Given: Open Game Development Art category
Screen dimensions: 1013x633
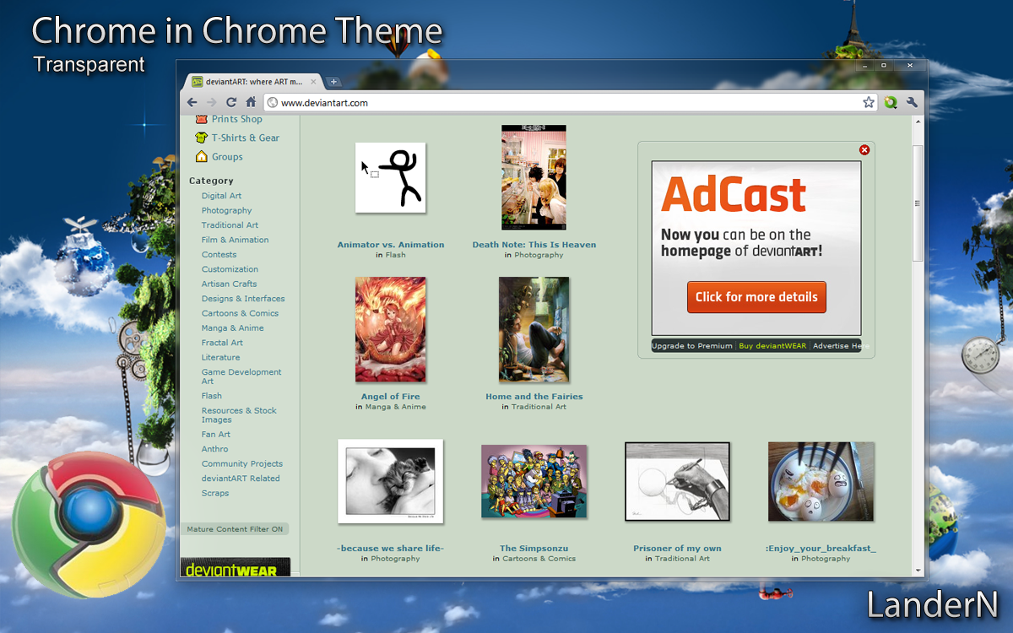Looking at the screenshot, I should point(241,376).
